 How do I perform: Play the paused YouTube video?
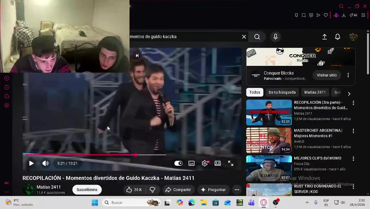tap(31, 163)
